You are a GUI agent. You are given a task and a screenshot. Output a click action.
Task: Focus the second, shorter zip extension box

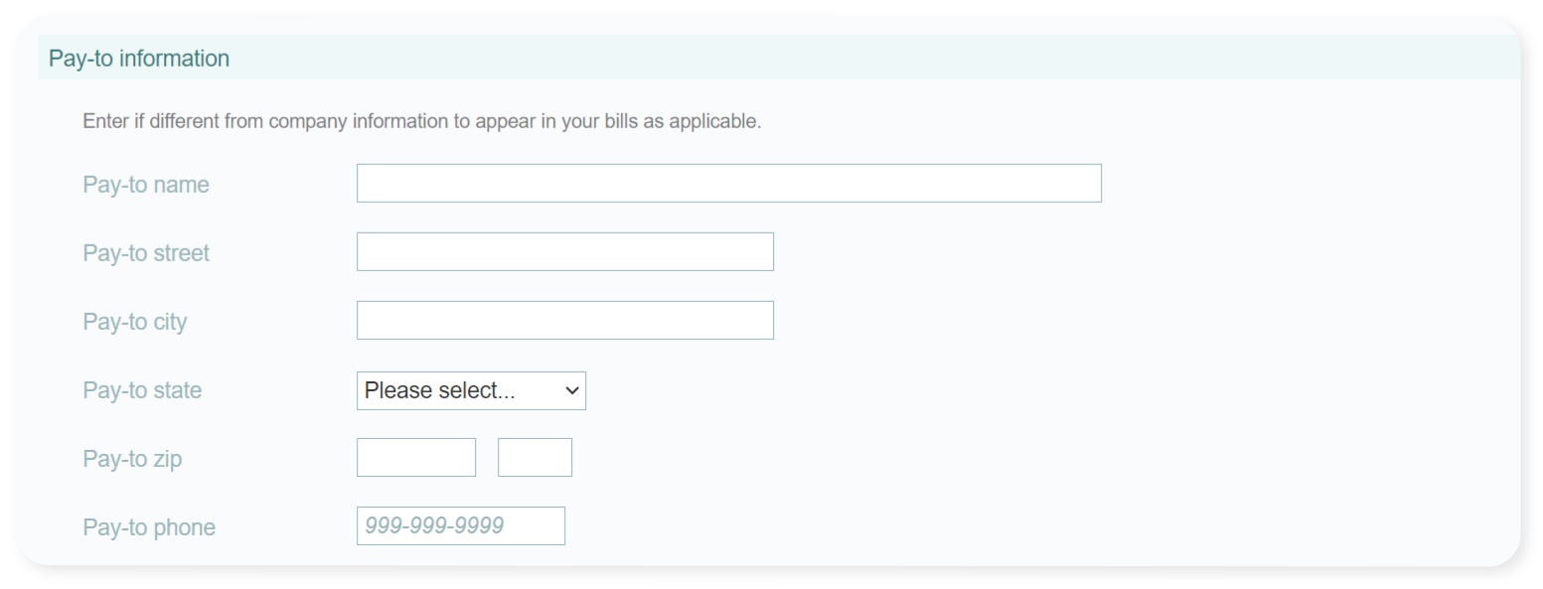click(x=535, y=458)
